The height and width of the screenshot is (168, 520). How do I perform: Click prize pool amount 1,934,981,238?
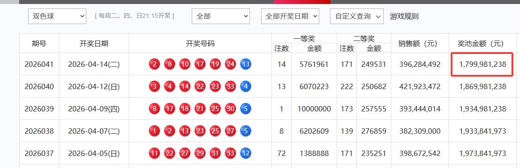(x=482, y=109)
